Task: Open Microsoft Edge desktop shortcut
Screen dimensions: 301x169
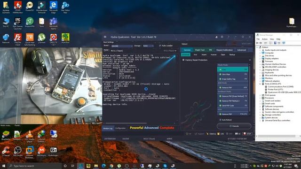Action: [53, 8]
